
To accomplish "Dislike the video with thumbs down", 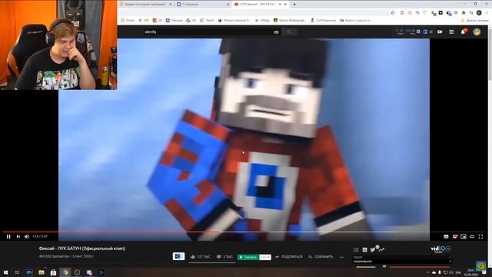I will click(219, 257).
